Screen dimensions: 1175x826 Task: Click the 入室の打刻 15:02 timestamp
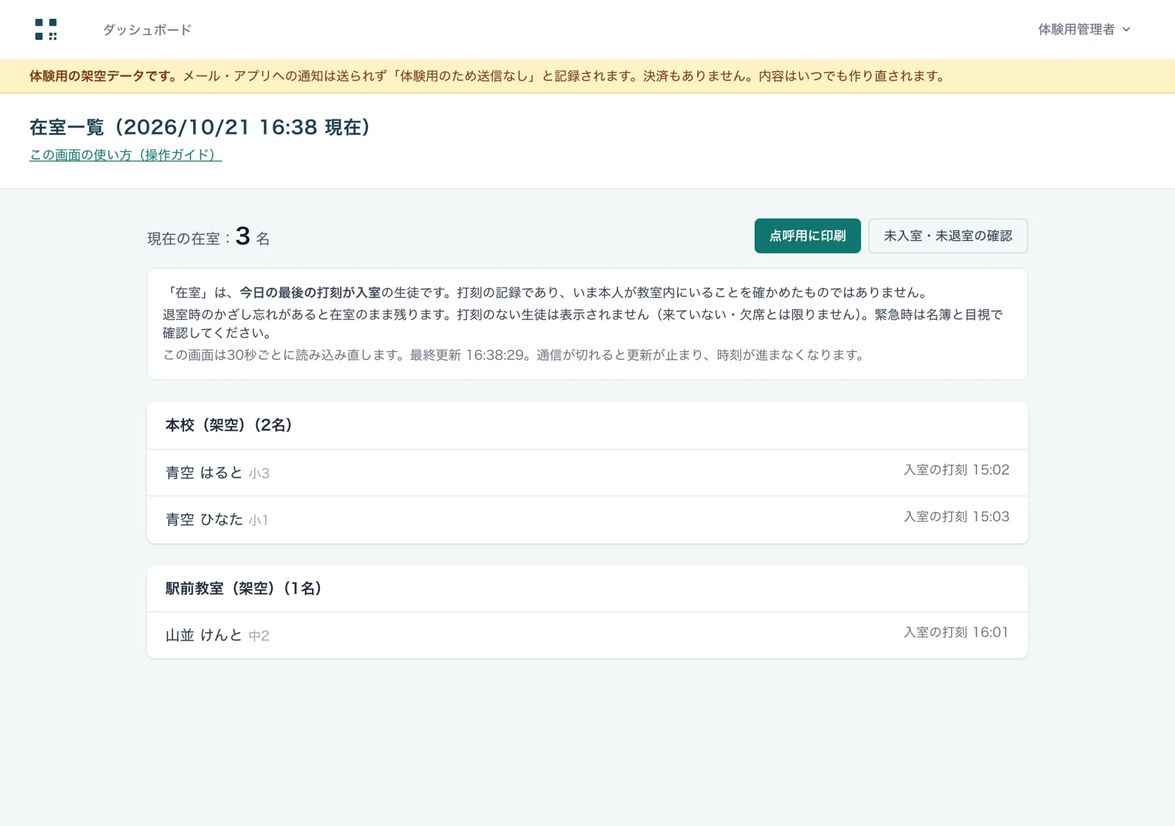click(x=956, y=470)
